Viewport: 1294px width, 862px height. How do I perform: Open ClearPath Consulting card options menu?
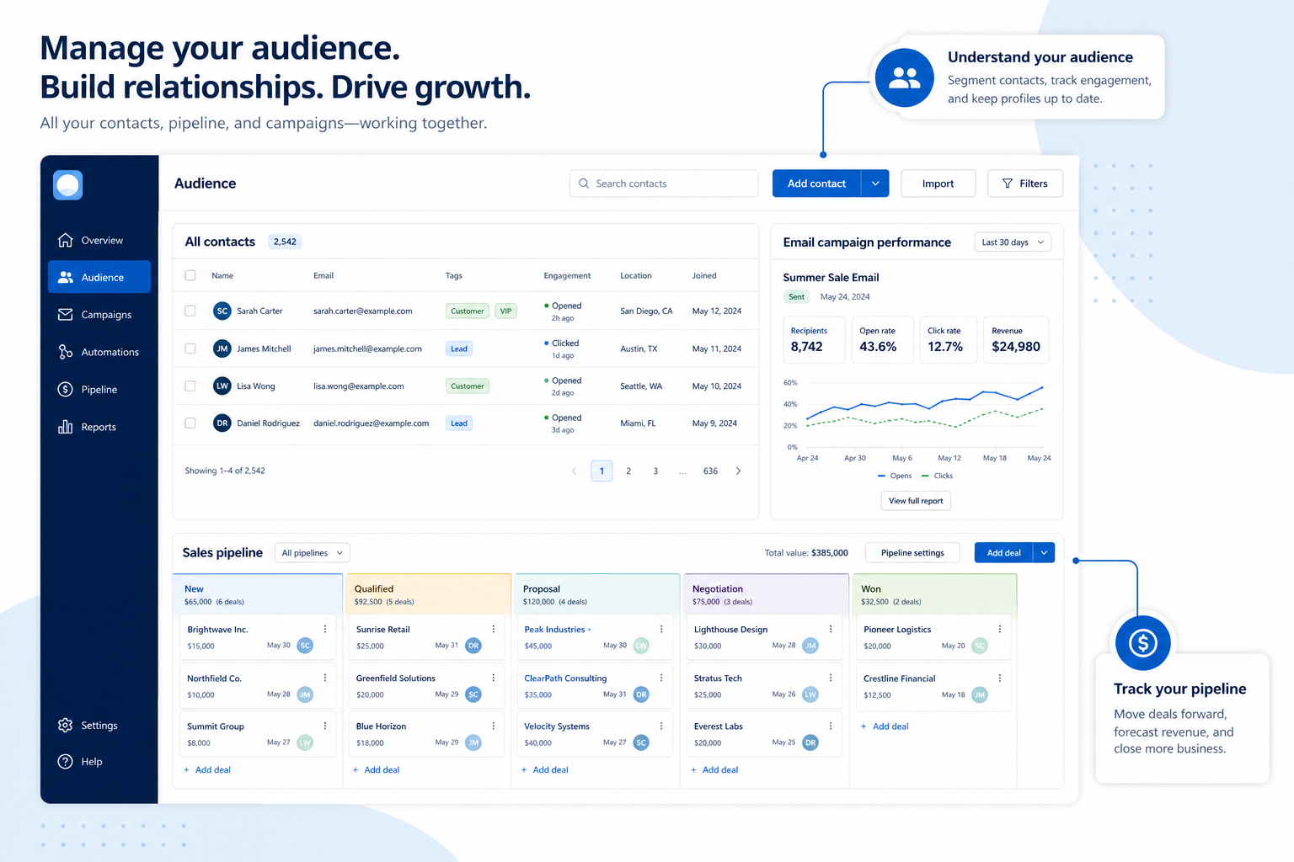point(661,678)
